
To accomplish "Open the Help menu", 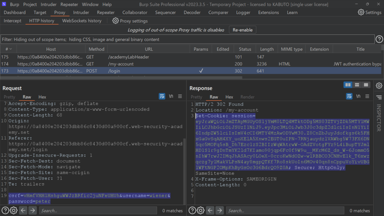I will click(107, 4).
